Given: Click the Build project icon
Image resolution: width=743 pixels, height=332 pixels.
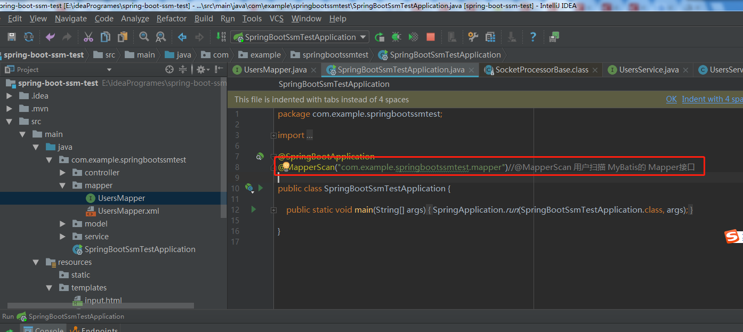Looking at the screenshot, I should coord(221,37).
